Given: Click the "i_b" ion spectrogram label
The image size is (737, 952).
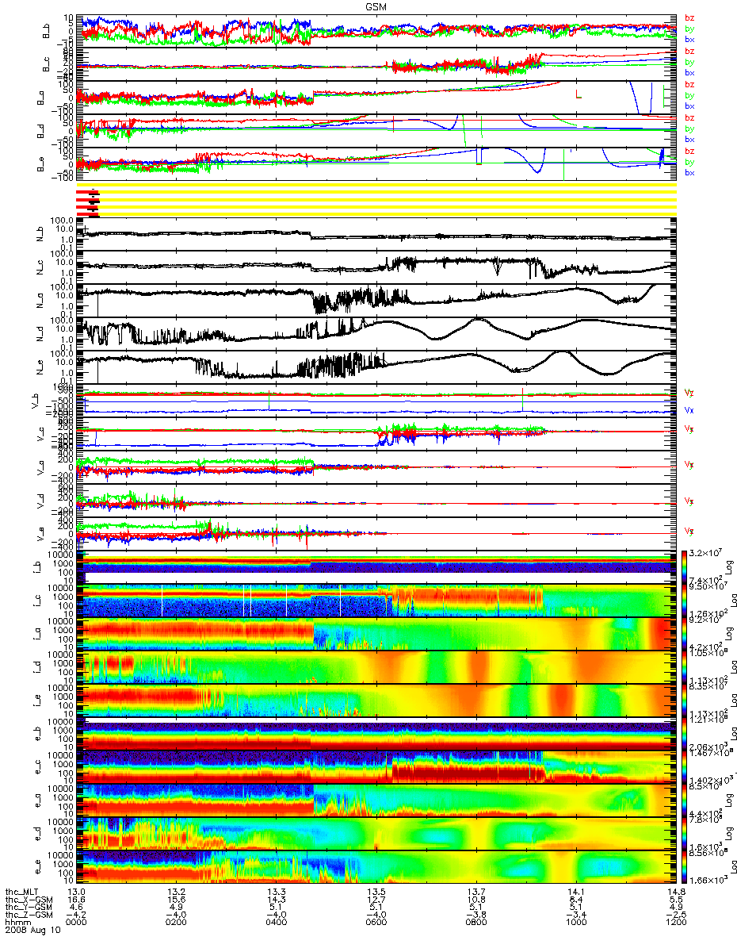Looking at the screenshot, I should [36, 567].
